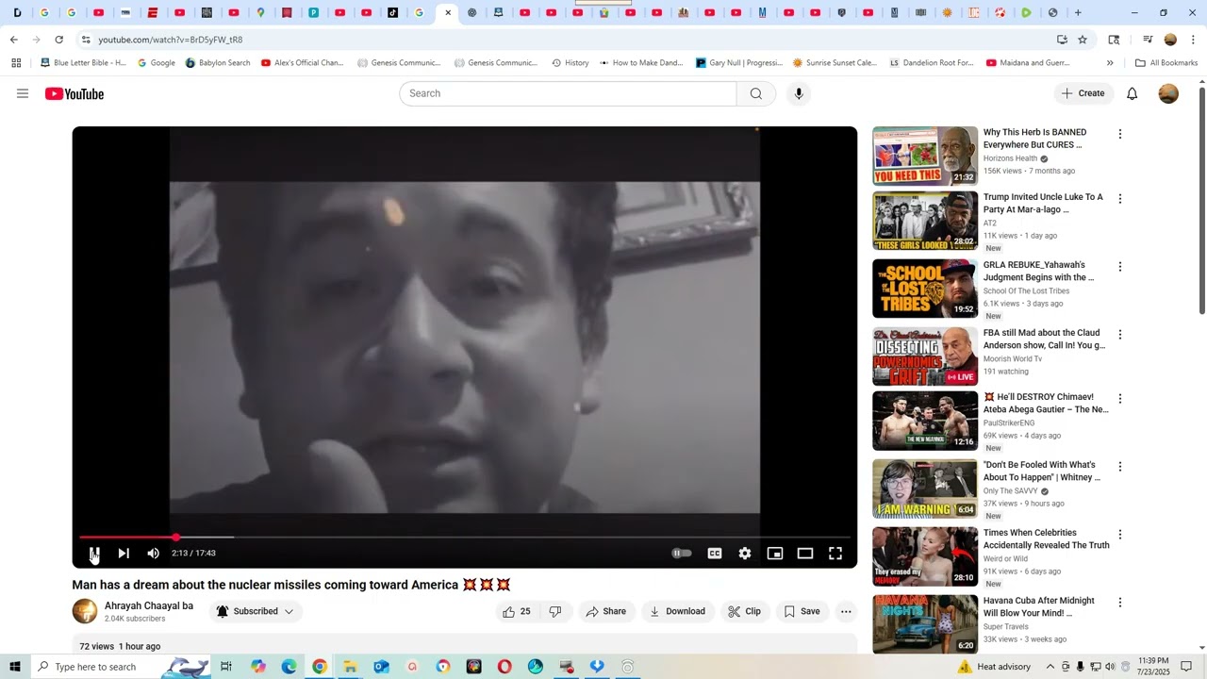Viewport: 1207px width, 679px height.
Task: Open the YouTube account avatar menu
Action: [1168, 93]
